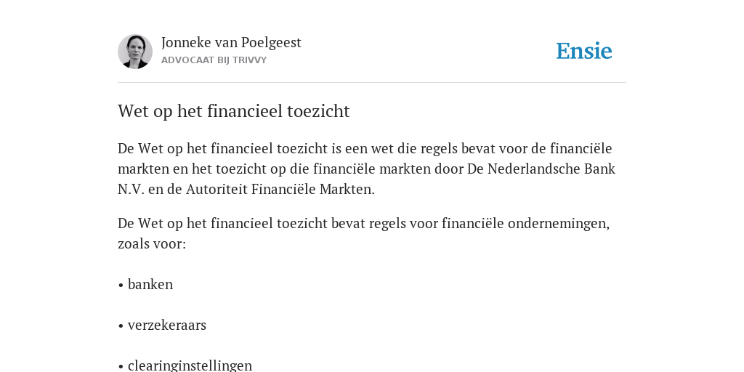Click 'N.V.' at start of third line
This screenshot has height=372, width=744.
[131, 190]
